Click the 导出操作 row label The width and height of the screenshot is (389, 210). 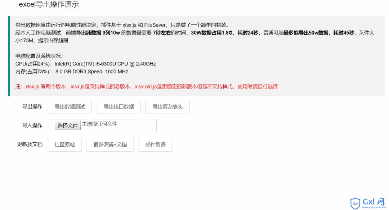pyautogui.click(x=32, y=106)
